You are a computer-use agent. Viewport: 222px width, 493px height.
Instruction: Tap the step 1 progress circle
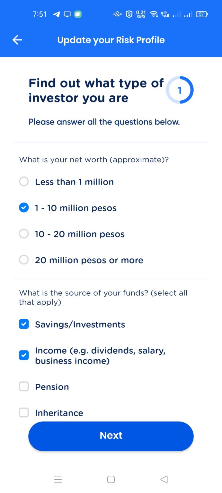pyautogui.click(x=180, y=90)
